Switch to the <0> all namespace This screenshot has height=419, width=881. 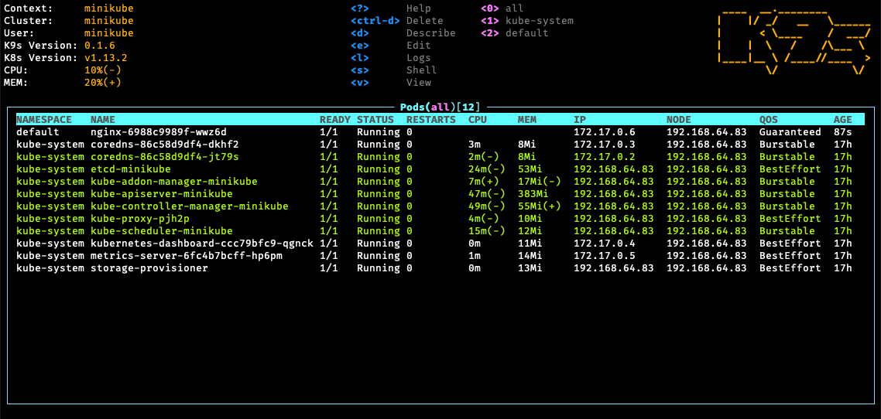[x=502, y=9]
